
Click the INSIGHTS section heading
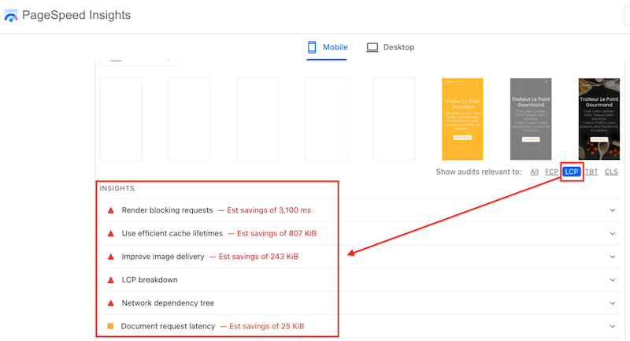117,188
